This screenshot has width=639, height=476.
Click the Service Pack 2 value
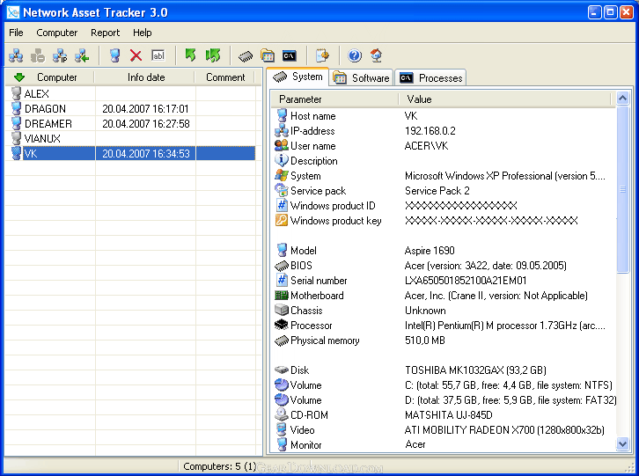click(437, 191)
